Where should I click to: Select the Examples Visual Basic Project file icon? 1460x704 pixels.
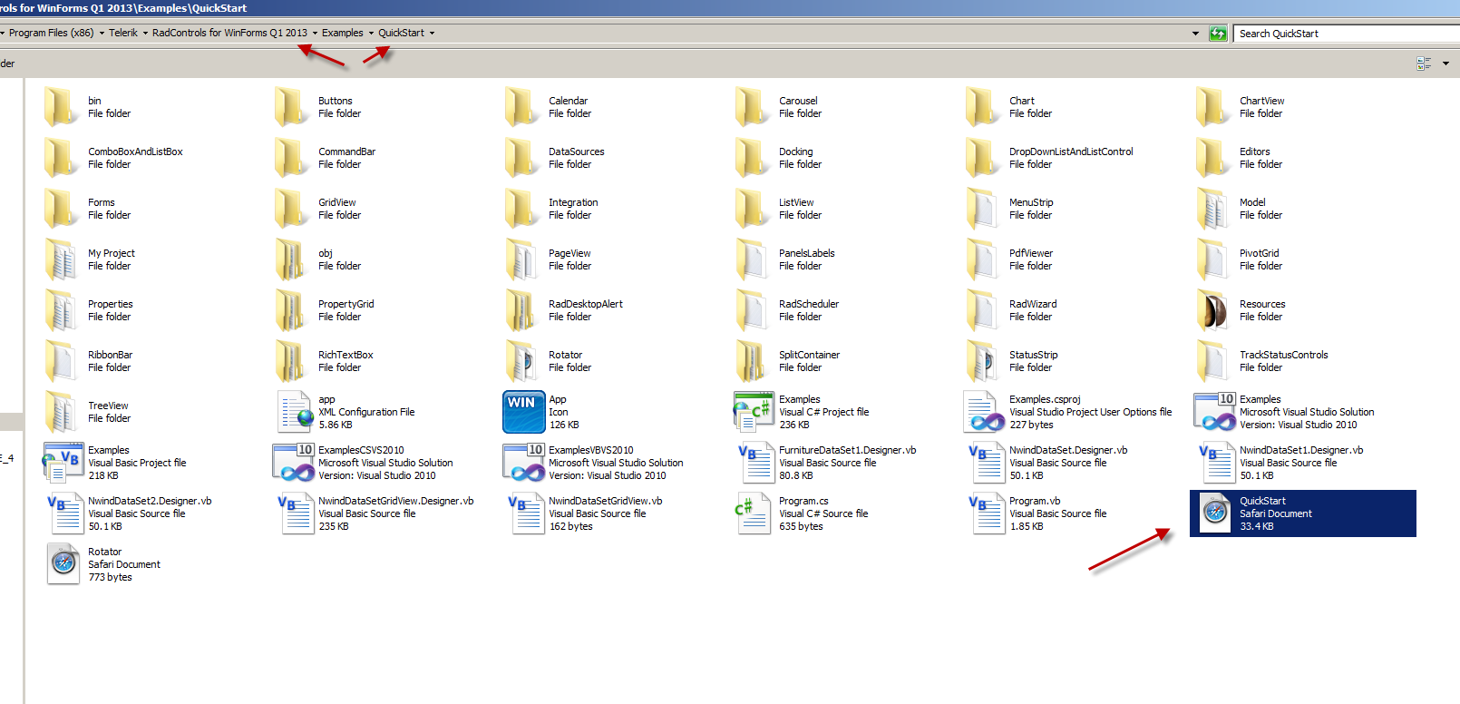63,463
